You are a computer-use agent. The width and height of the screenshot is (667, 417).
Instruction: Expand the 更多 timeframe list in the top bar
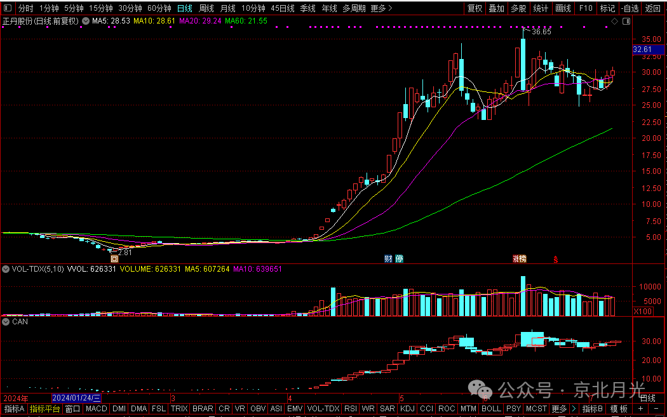pos(381,8)
